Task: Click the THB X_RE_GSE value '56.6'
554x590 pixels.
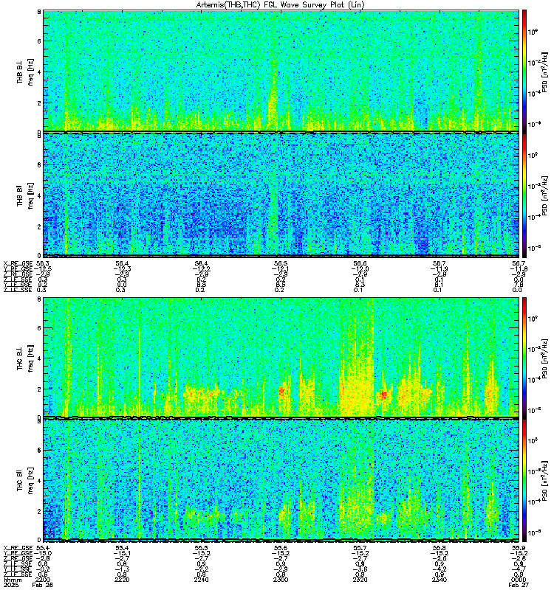Action: click(x=360, y=263)
